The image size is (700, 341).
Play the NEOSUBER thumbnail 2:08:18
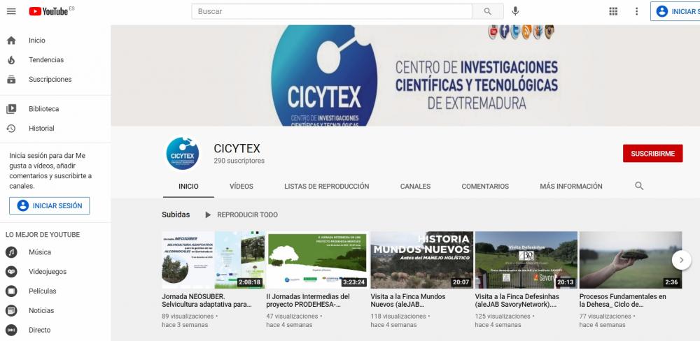[213, 260]
